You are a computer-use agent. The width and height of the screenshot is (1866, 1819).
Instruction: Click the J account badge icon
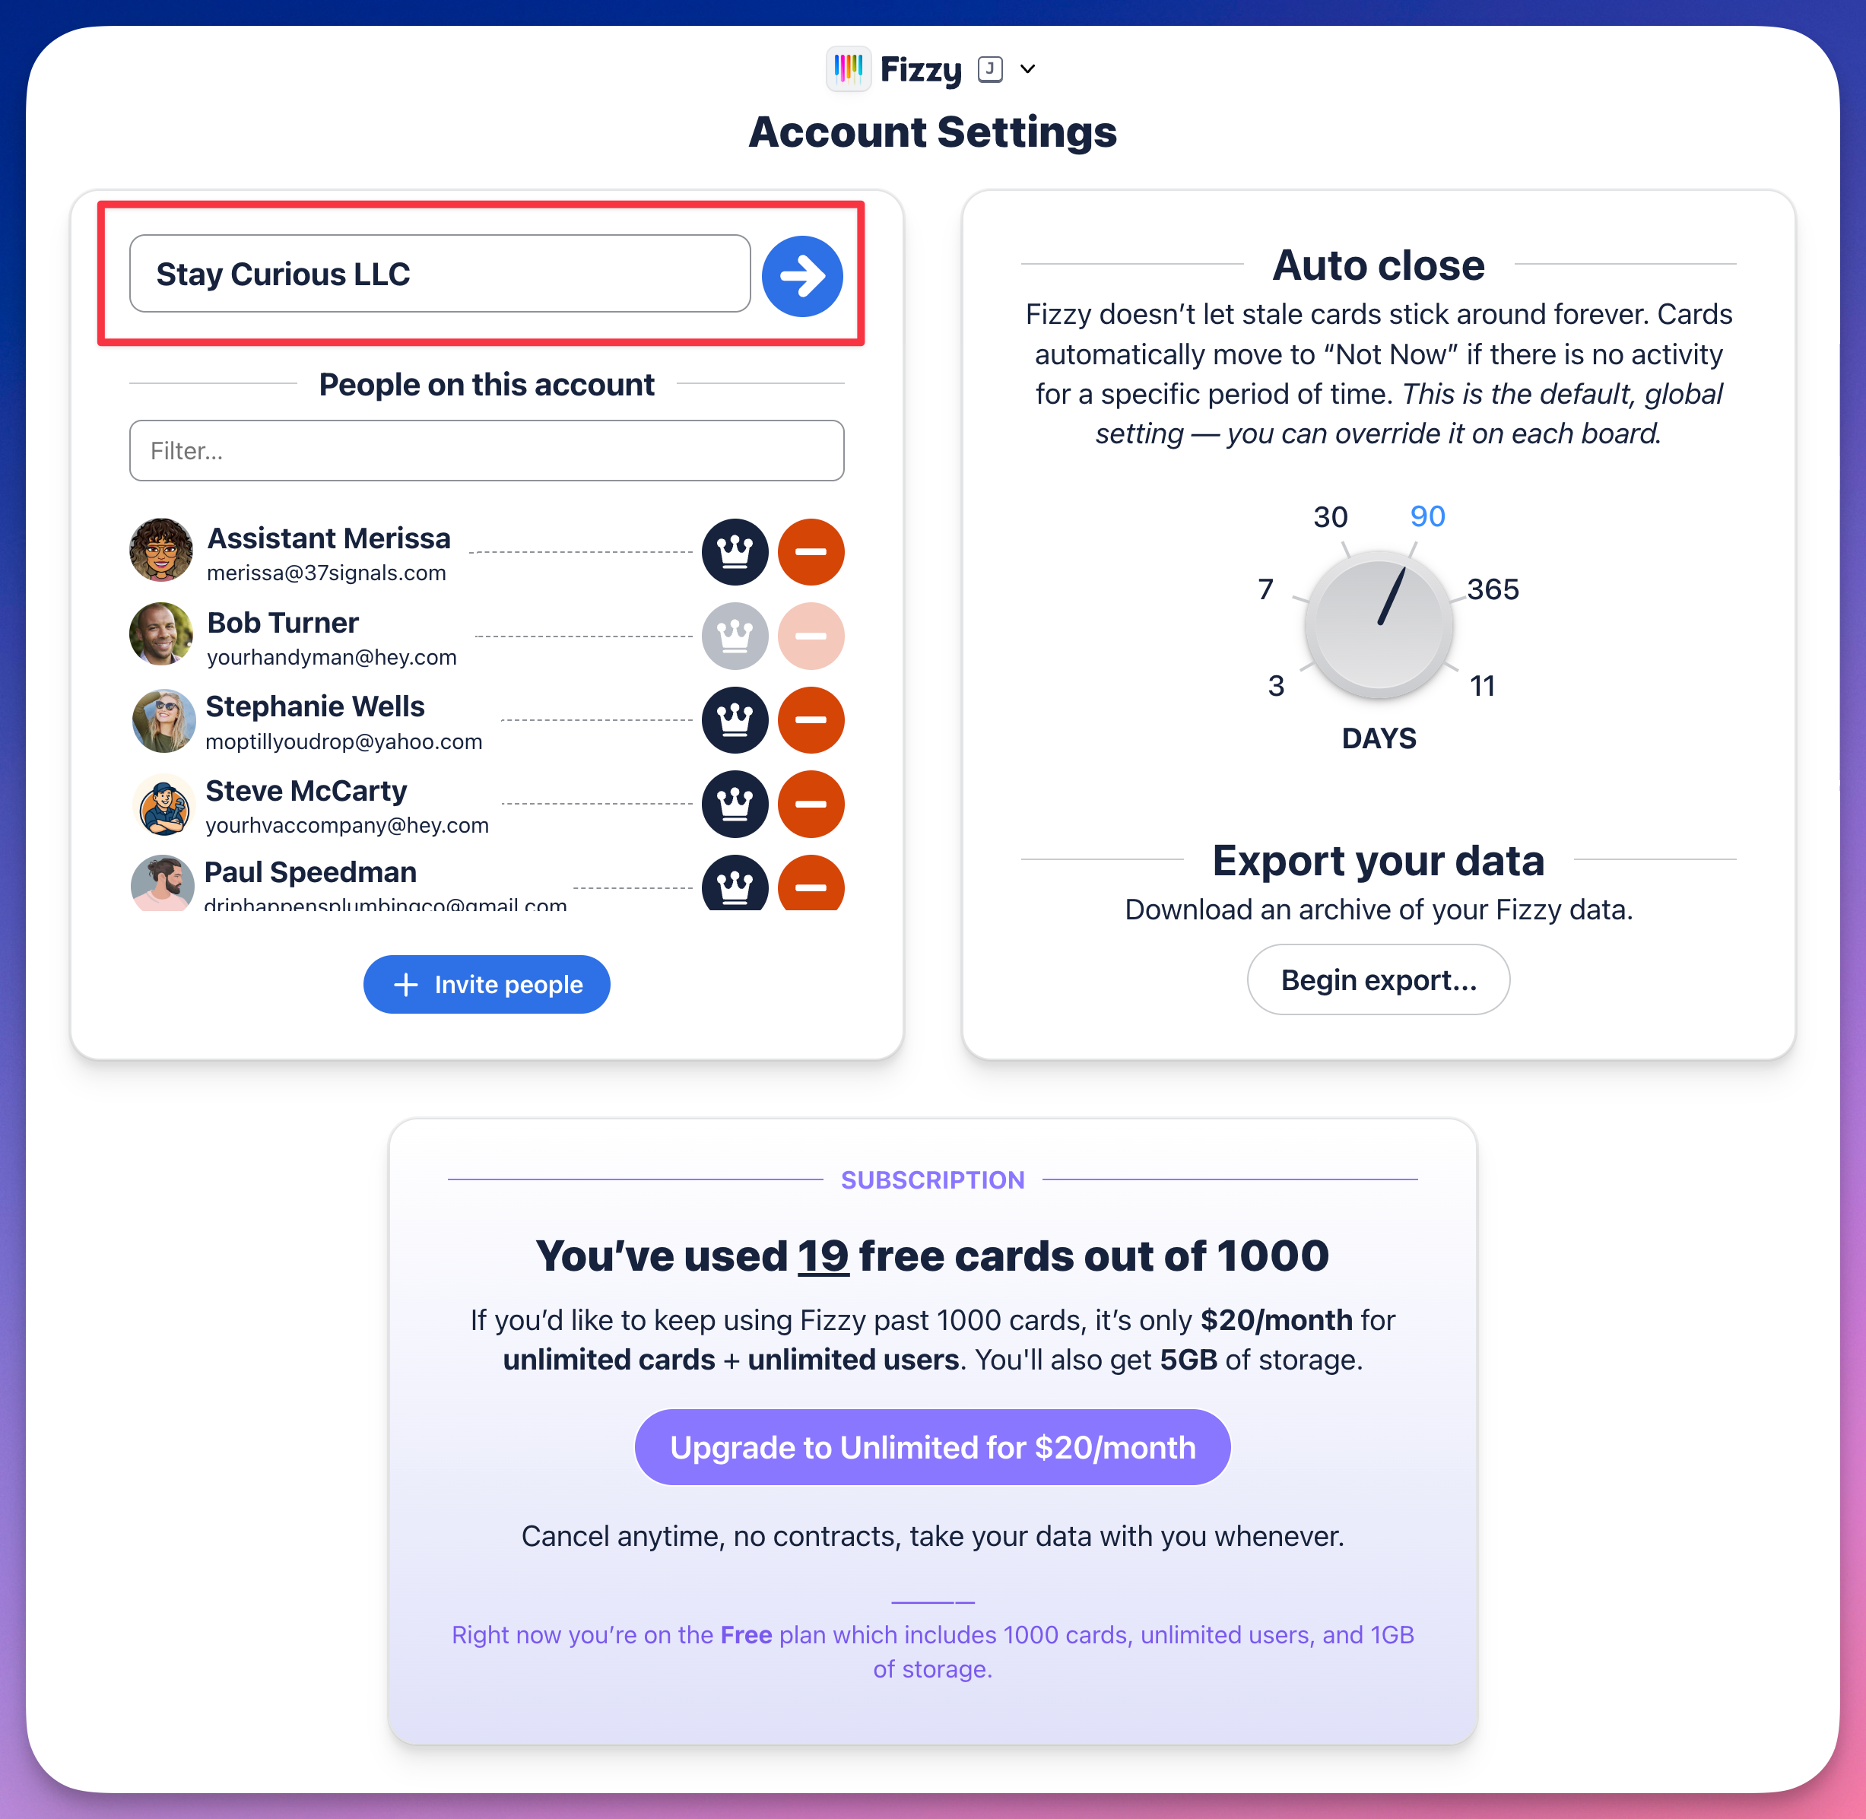[989, 68]
